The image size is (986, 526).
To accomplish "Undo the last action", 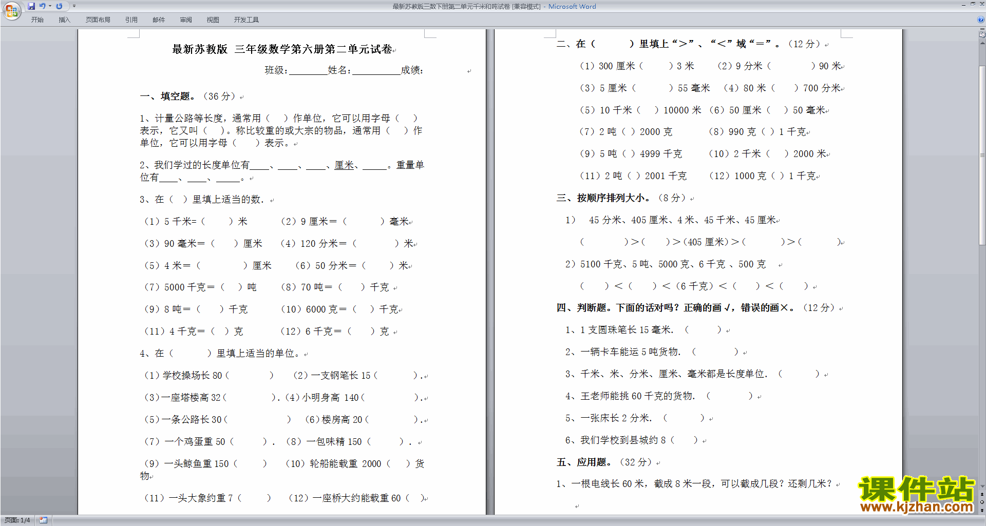I will [43, 6].
